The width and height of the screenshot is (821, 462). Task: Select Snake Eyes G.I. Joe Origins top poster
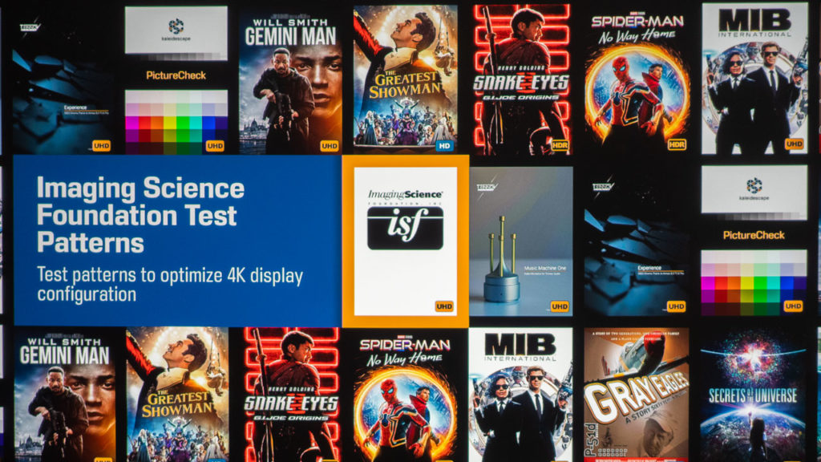(521, 79)
